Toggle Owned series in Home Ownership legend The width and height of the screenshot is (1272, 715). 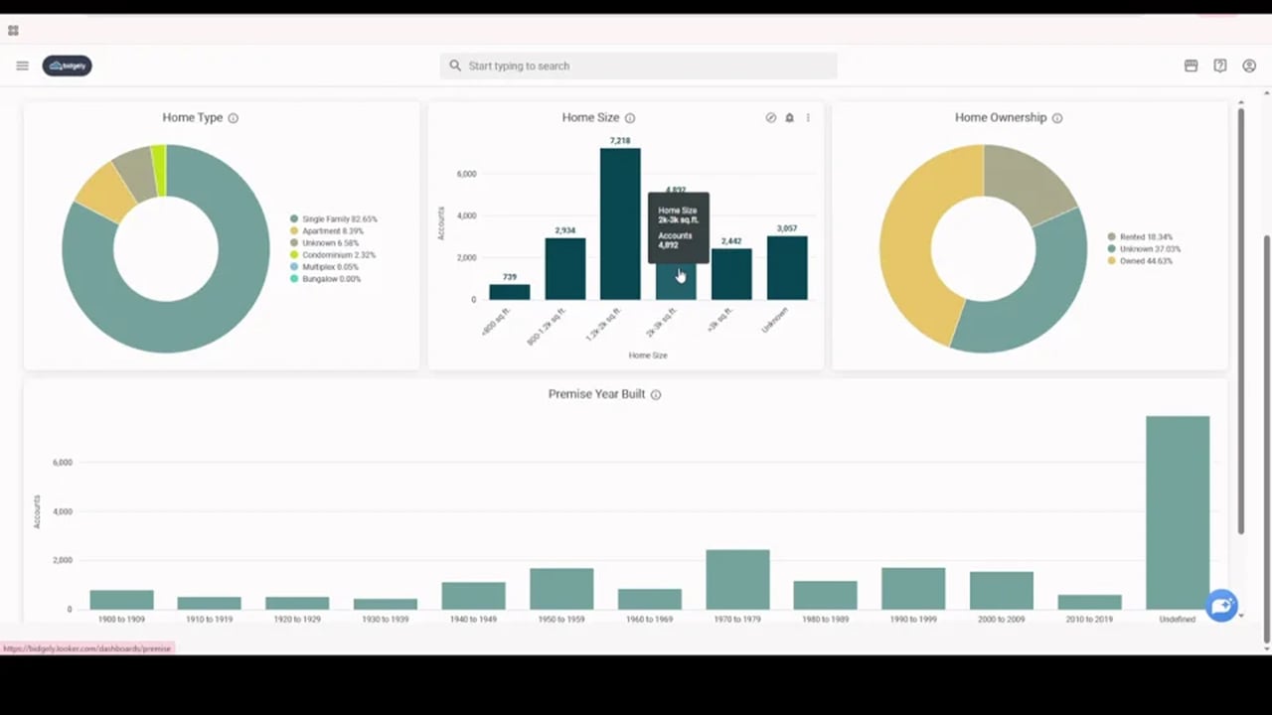(1145, 261)
